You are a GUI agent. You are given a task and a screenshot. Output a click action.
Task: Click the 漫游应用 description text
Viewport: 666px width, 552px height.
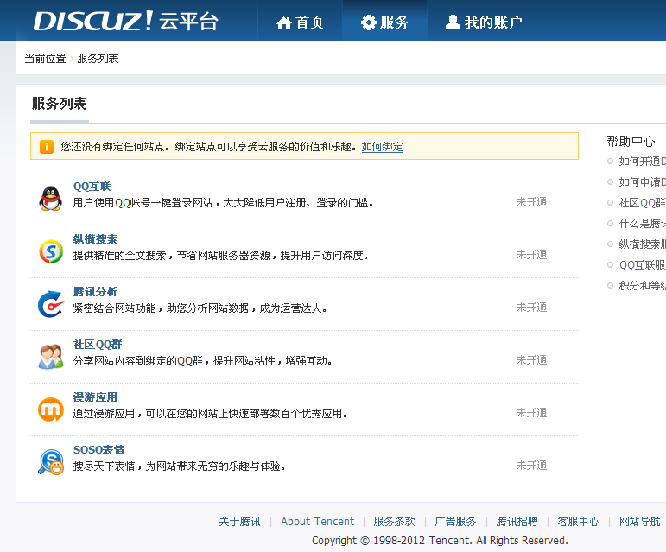tap(210, 414)
